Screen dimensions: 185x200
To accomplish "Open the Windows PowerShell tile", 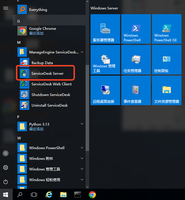I will 136,29.
